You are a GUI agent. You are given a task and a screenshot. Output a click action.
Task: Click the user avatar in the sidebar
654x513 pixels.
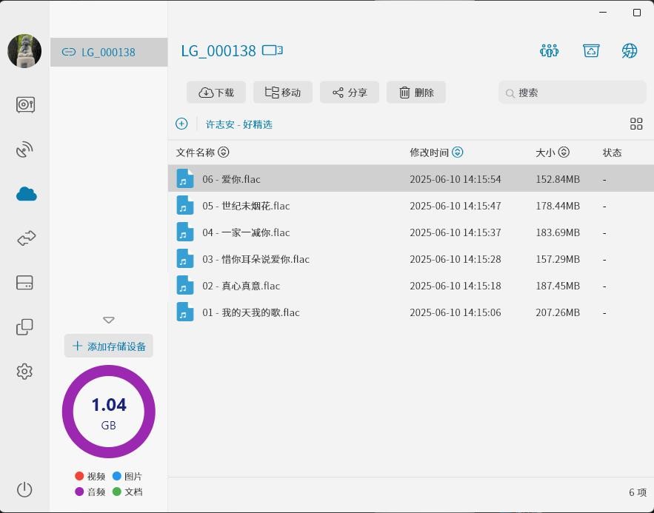24,51
